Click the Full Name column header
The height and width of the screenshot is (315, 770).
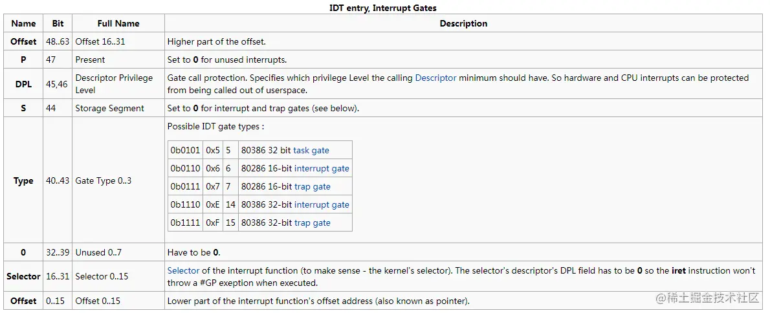click(118, 23)
